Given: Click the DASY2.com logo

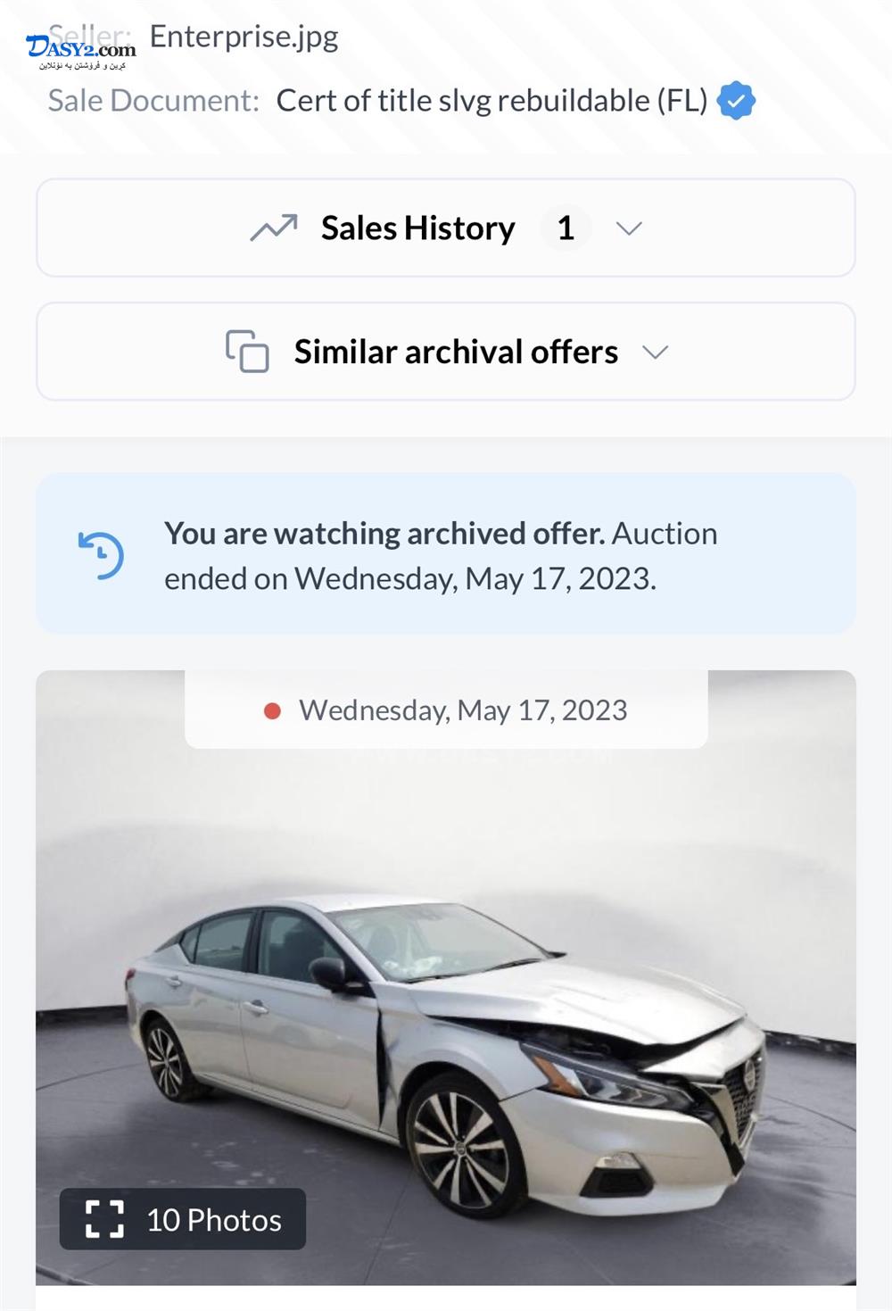Looking at the screenshot, I should 81,52.
